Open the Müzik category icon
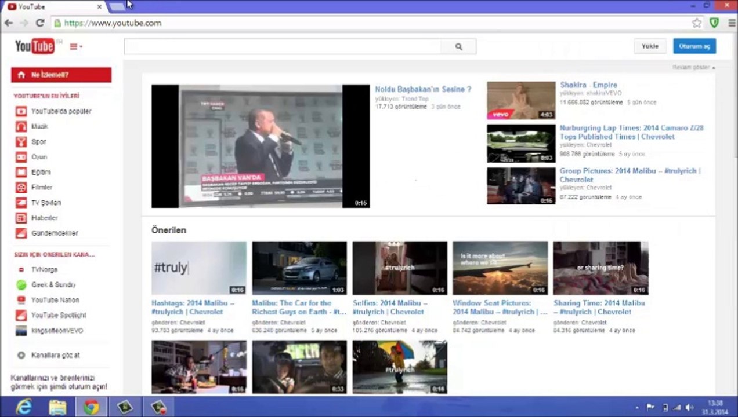 point(21,126)
